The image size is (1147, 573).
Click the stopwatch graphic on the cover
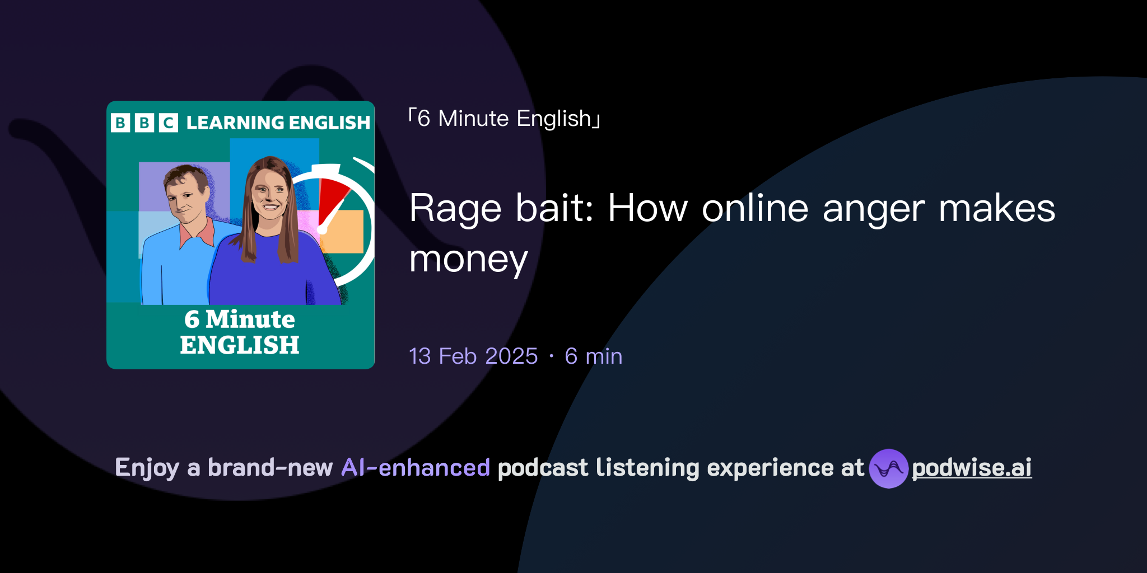[x=333, y=224]
